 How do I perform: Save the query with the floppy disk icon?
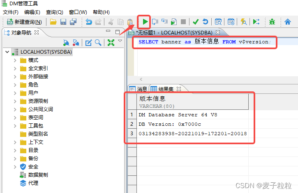tap(63, 22)
